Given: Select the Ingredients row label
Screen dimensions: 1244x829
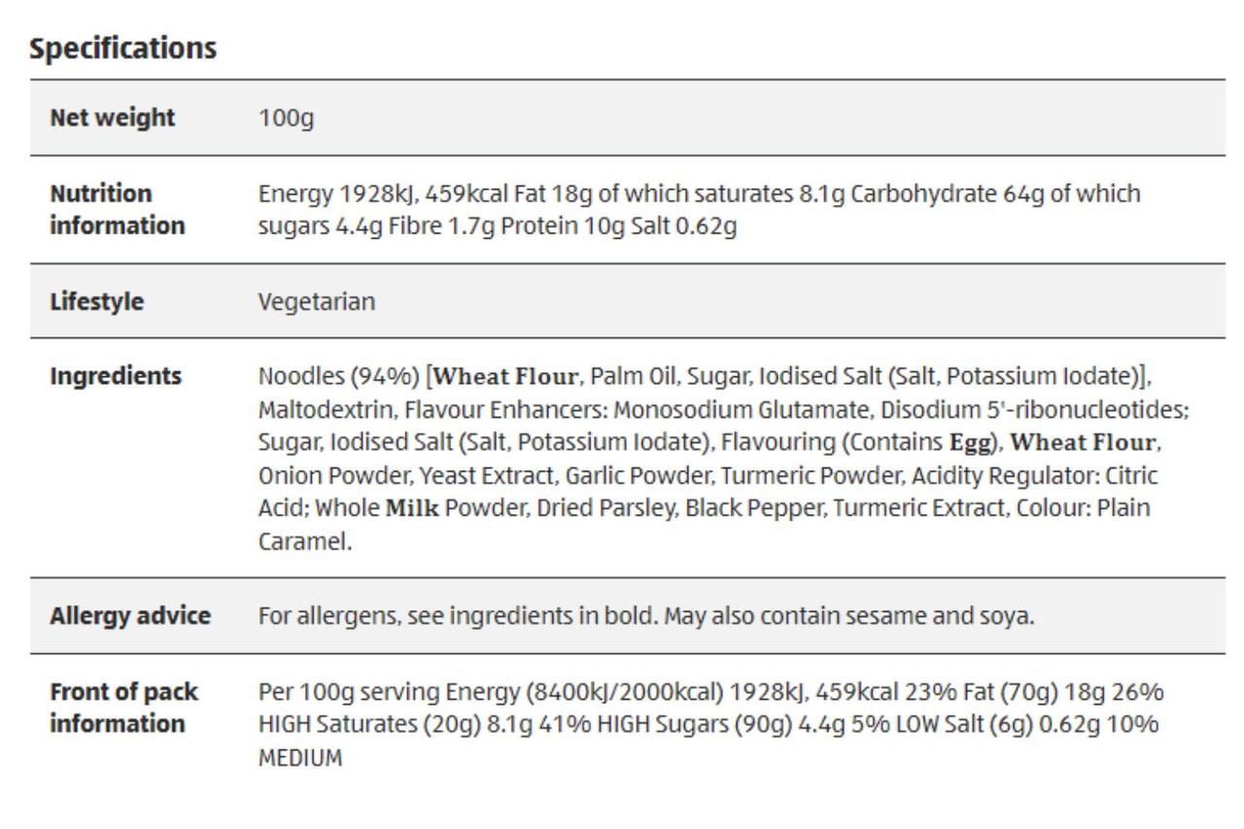Looking at the screenshot, I should tap(116, 376).
